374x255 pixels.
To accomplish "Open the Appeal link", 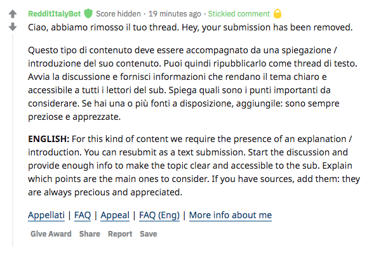I will [115, 215].
